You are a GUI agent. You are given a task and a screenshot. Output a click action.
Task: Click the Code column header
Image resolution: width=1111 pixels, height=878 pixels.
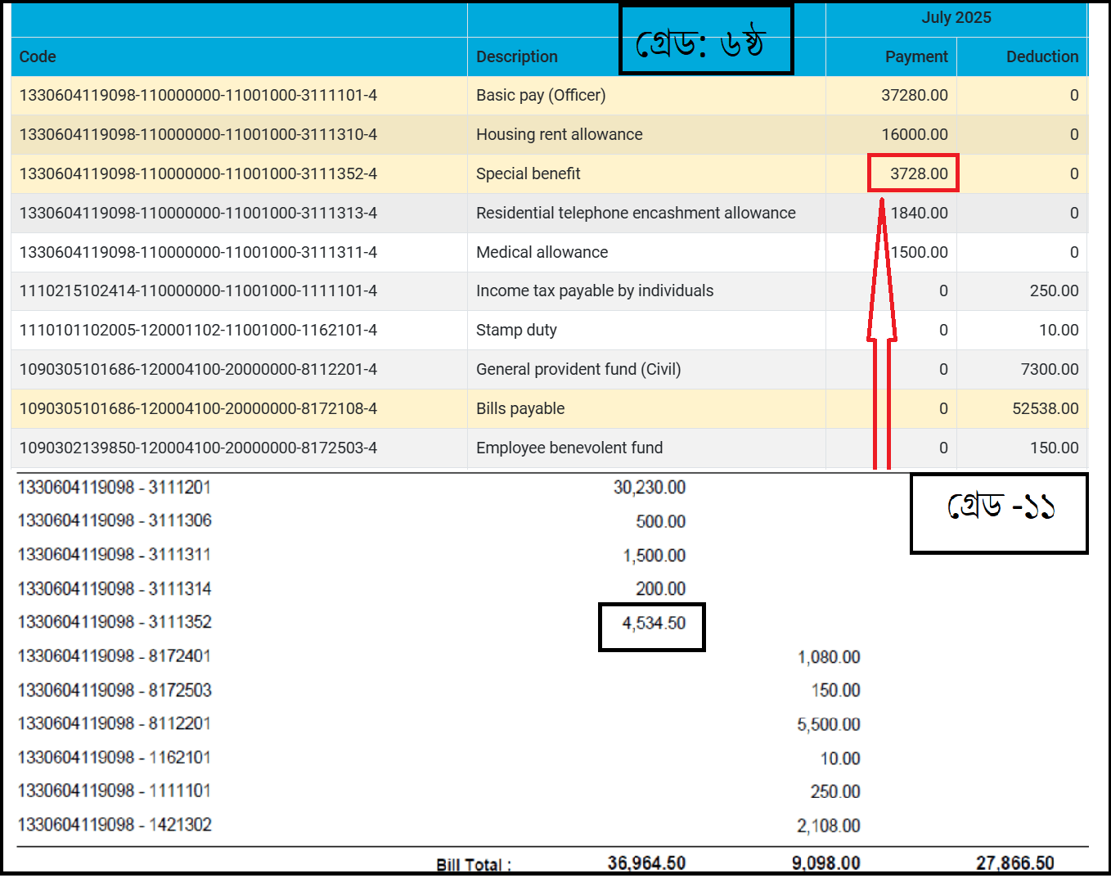pyautogui.click(x=38, y=56)
